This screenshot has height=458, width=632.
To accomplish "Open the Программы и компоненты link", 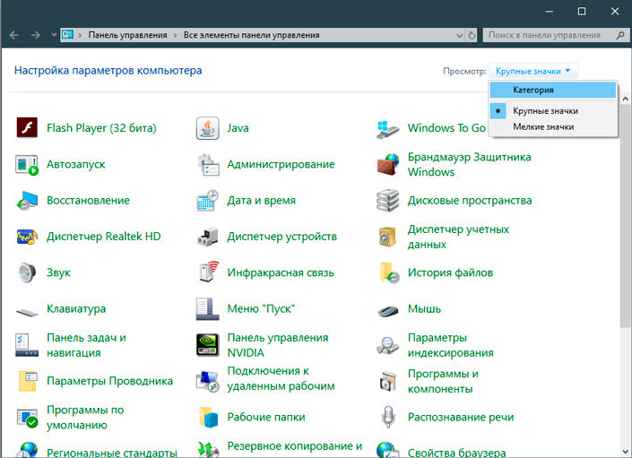I will pyautogui.click(x=443, y=381).
